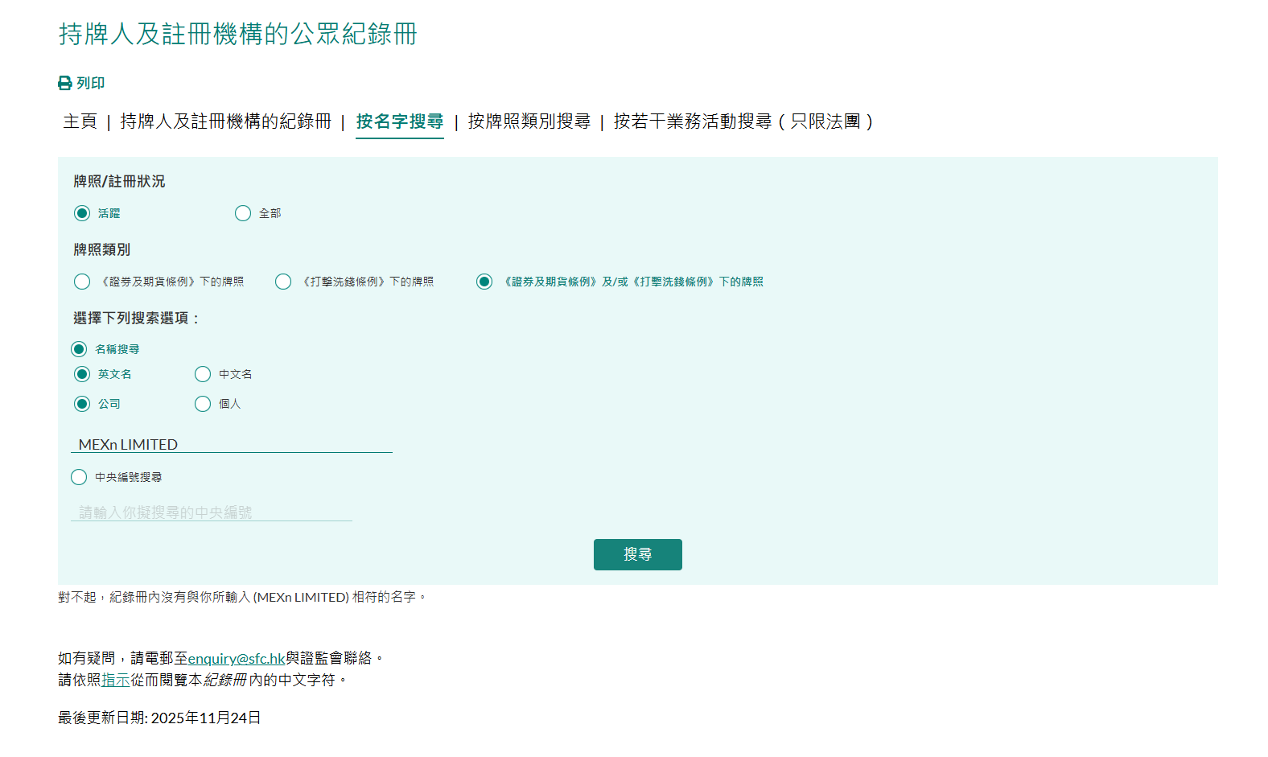The width and height of the screenshot is (1268, 757).
Task: Open 持牌人及註冊機構的紀錄冊 navigation item
Action: 226,121
